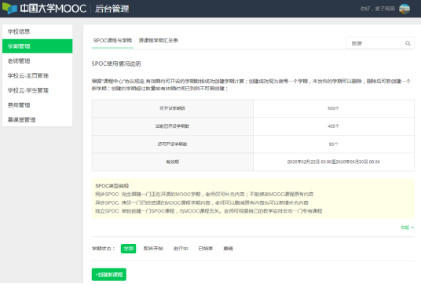The image size is (421, 284).
Task: Click the 当前已开设学期数 table cell
Action: [172, 126]
